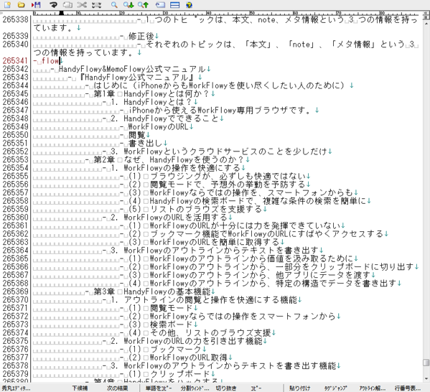
Task: Click the アウトライン解析 function key button
Action: click(x=373, y=388)
